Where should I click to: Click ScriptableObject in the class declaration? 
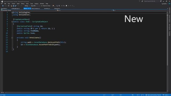coord(40,22)
